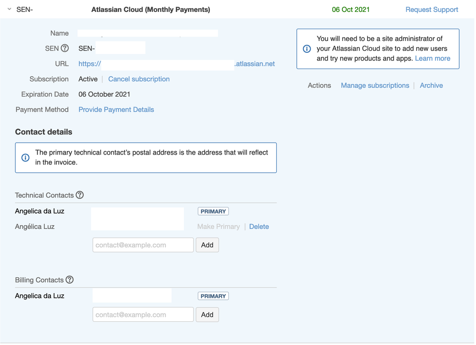Add the billing contact email

207,315
